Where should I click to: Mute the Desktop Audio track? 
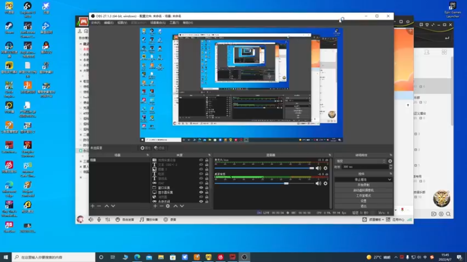318,183
